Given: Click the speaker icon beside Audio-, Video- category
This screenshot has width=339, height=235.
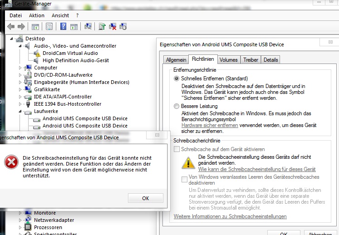Looking at the screenshot, I should coord(28,46).
